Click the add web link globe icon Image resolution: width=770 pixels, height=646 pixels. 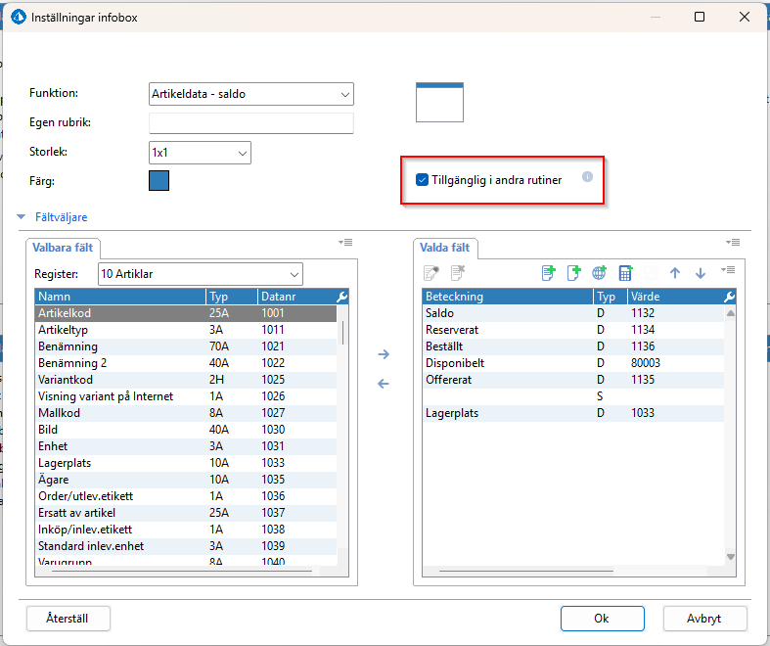click(600, 274)
